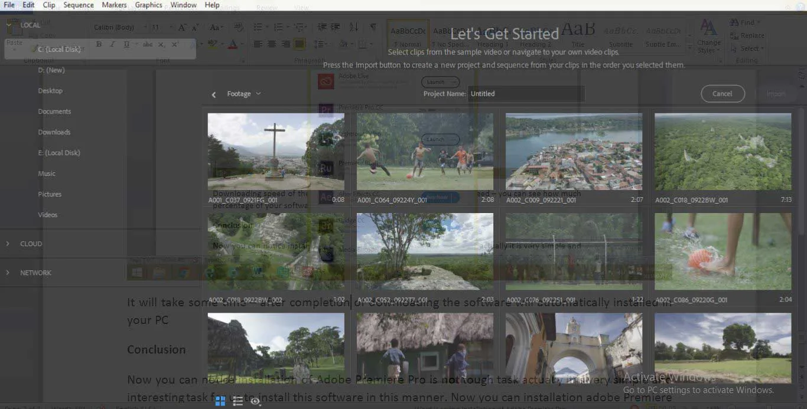The height and width of the screenshot is (409, 807).
Task: Open the Graphics menu
Action: pos(148,5)
